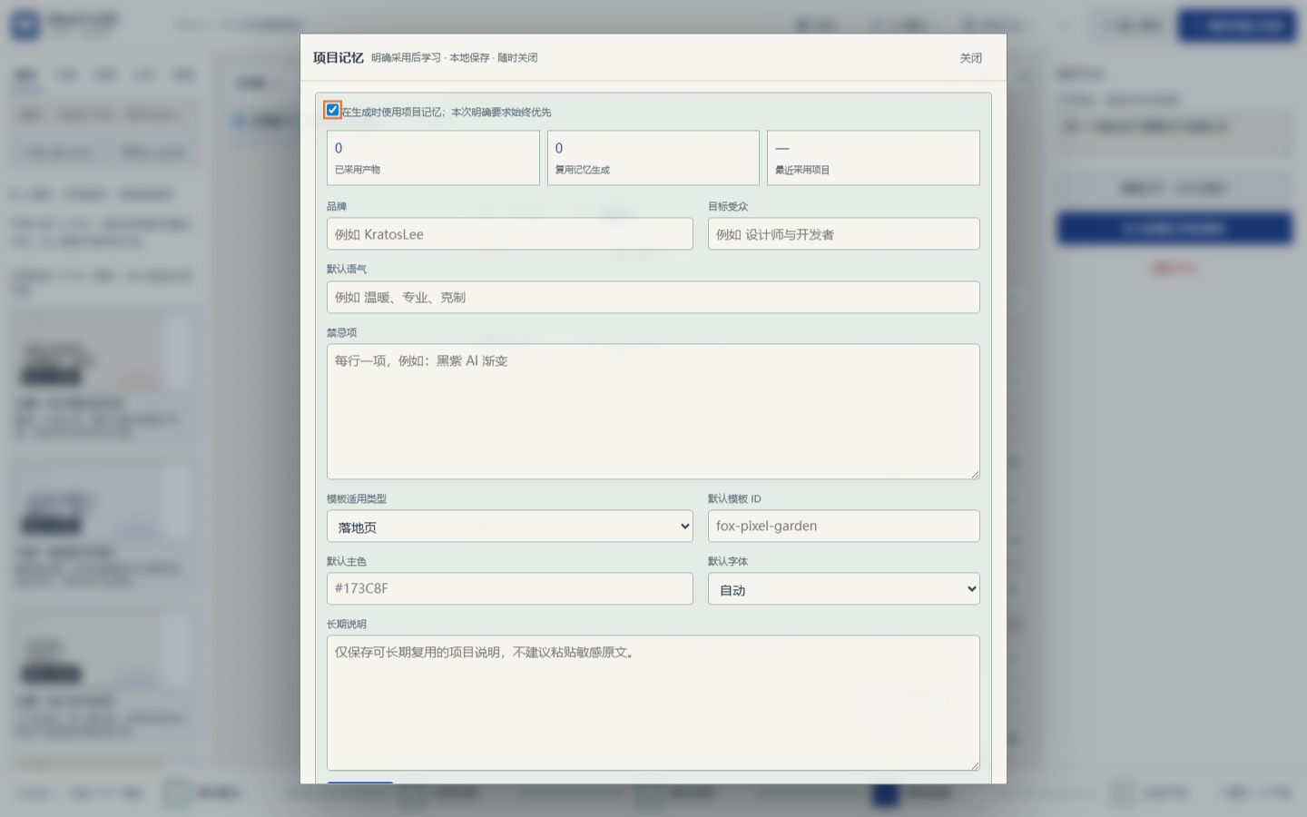Click into the 目标受众 input field

click(844, 234)
